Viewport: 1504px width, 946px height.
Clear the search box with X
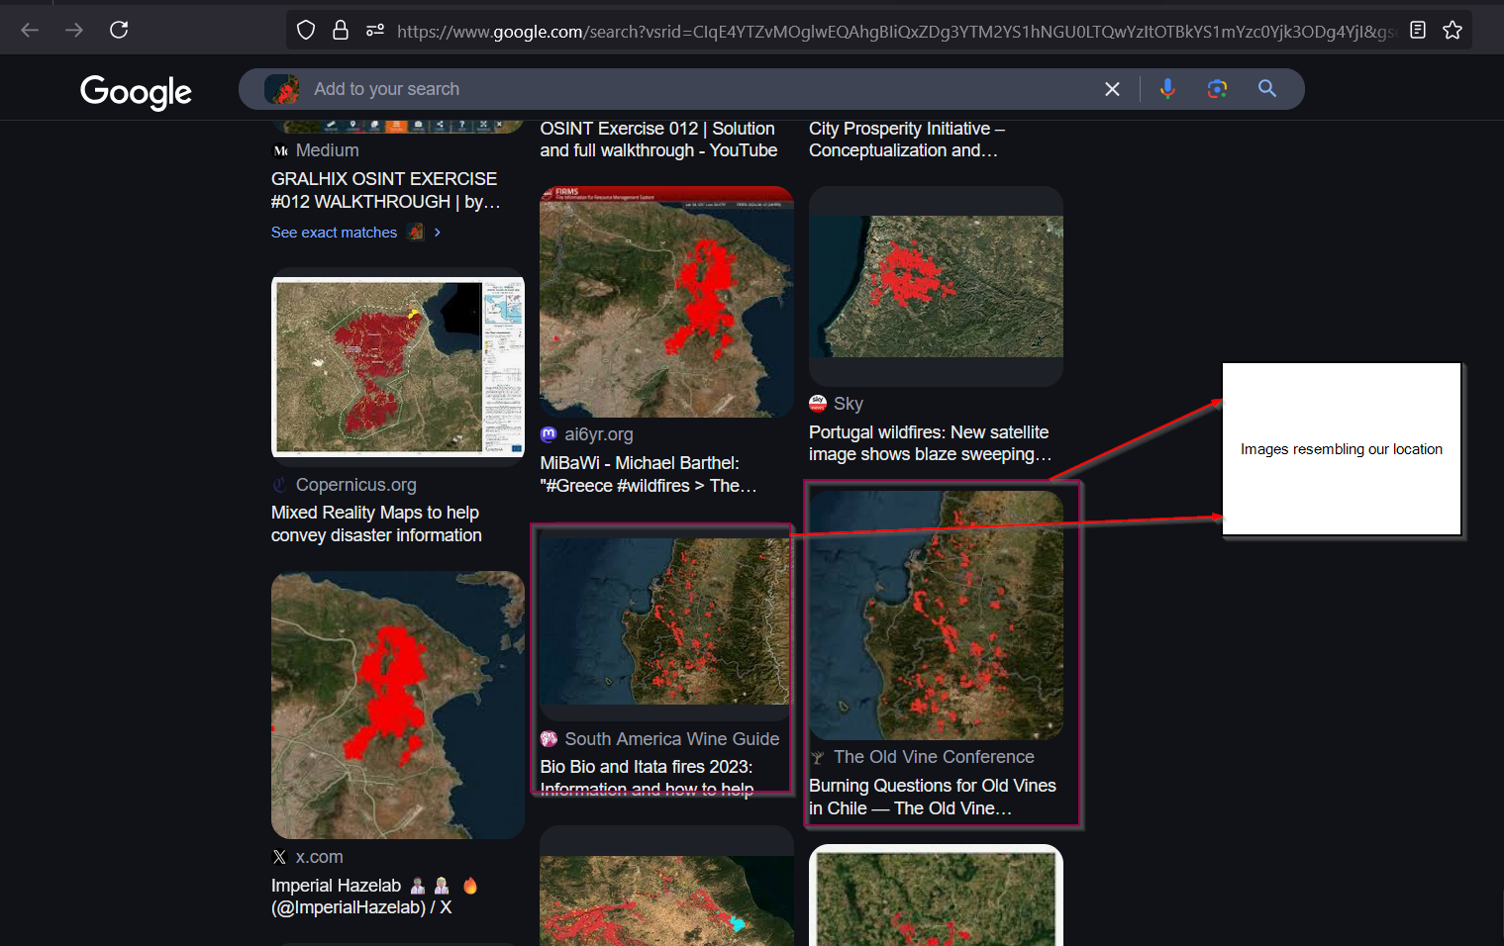pos(1112,89)
